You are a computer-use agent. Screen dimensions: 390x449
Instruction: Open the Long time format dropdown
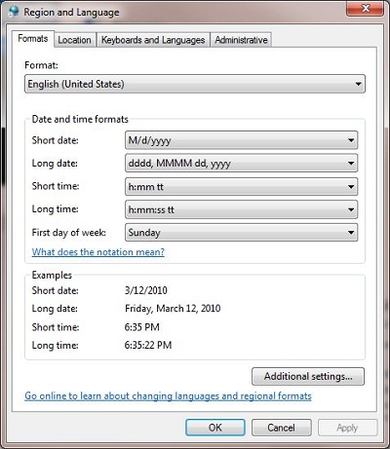(241, 209)
